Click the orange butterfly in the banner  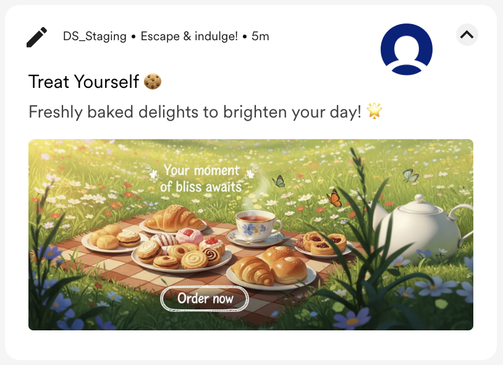tap(334, 198)
